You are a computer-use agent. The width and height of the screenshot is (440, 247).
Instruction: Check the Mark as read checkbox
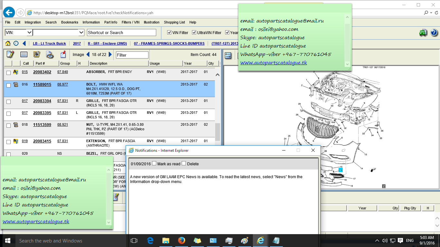[x=154, y=163]
